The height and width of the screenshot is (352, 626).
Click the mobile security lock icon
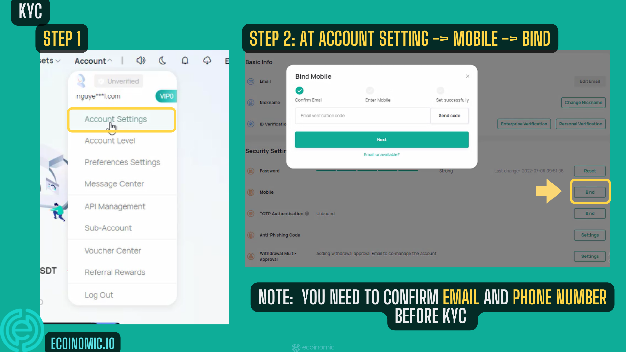click(251, 192)
